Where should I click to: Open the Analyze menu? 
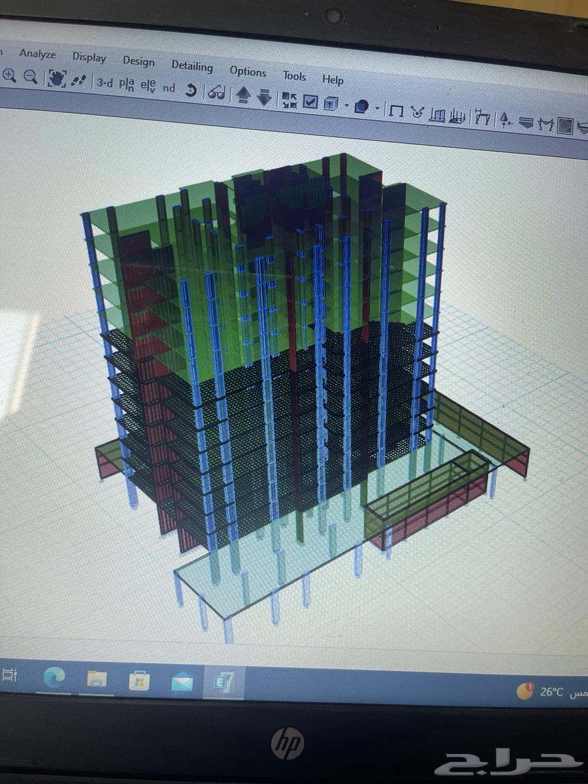pyautogui.click(x=38, y=56)
